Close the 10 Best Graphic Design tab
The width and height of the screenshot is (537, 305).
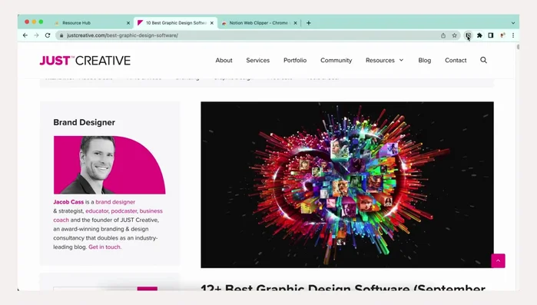coord(211,23)
